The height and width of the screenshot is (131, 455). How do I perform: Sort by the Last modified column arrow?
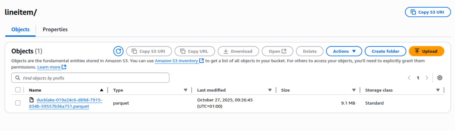(270, 90)
